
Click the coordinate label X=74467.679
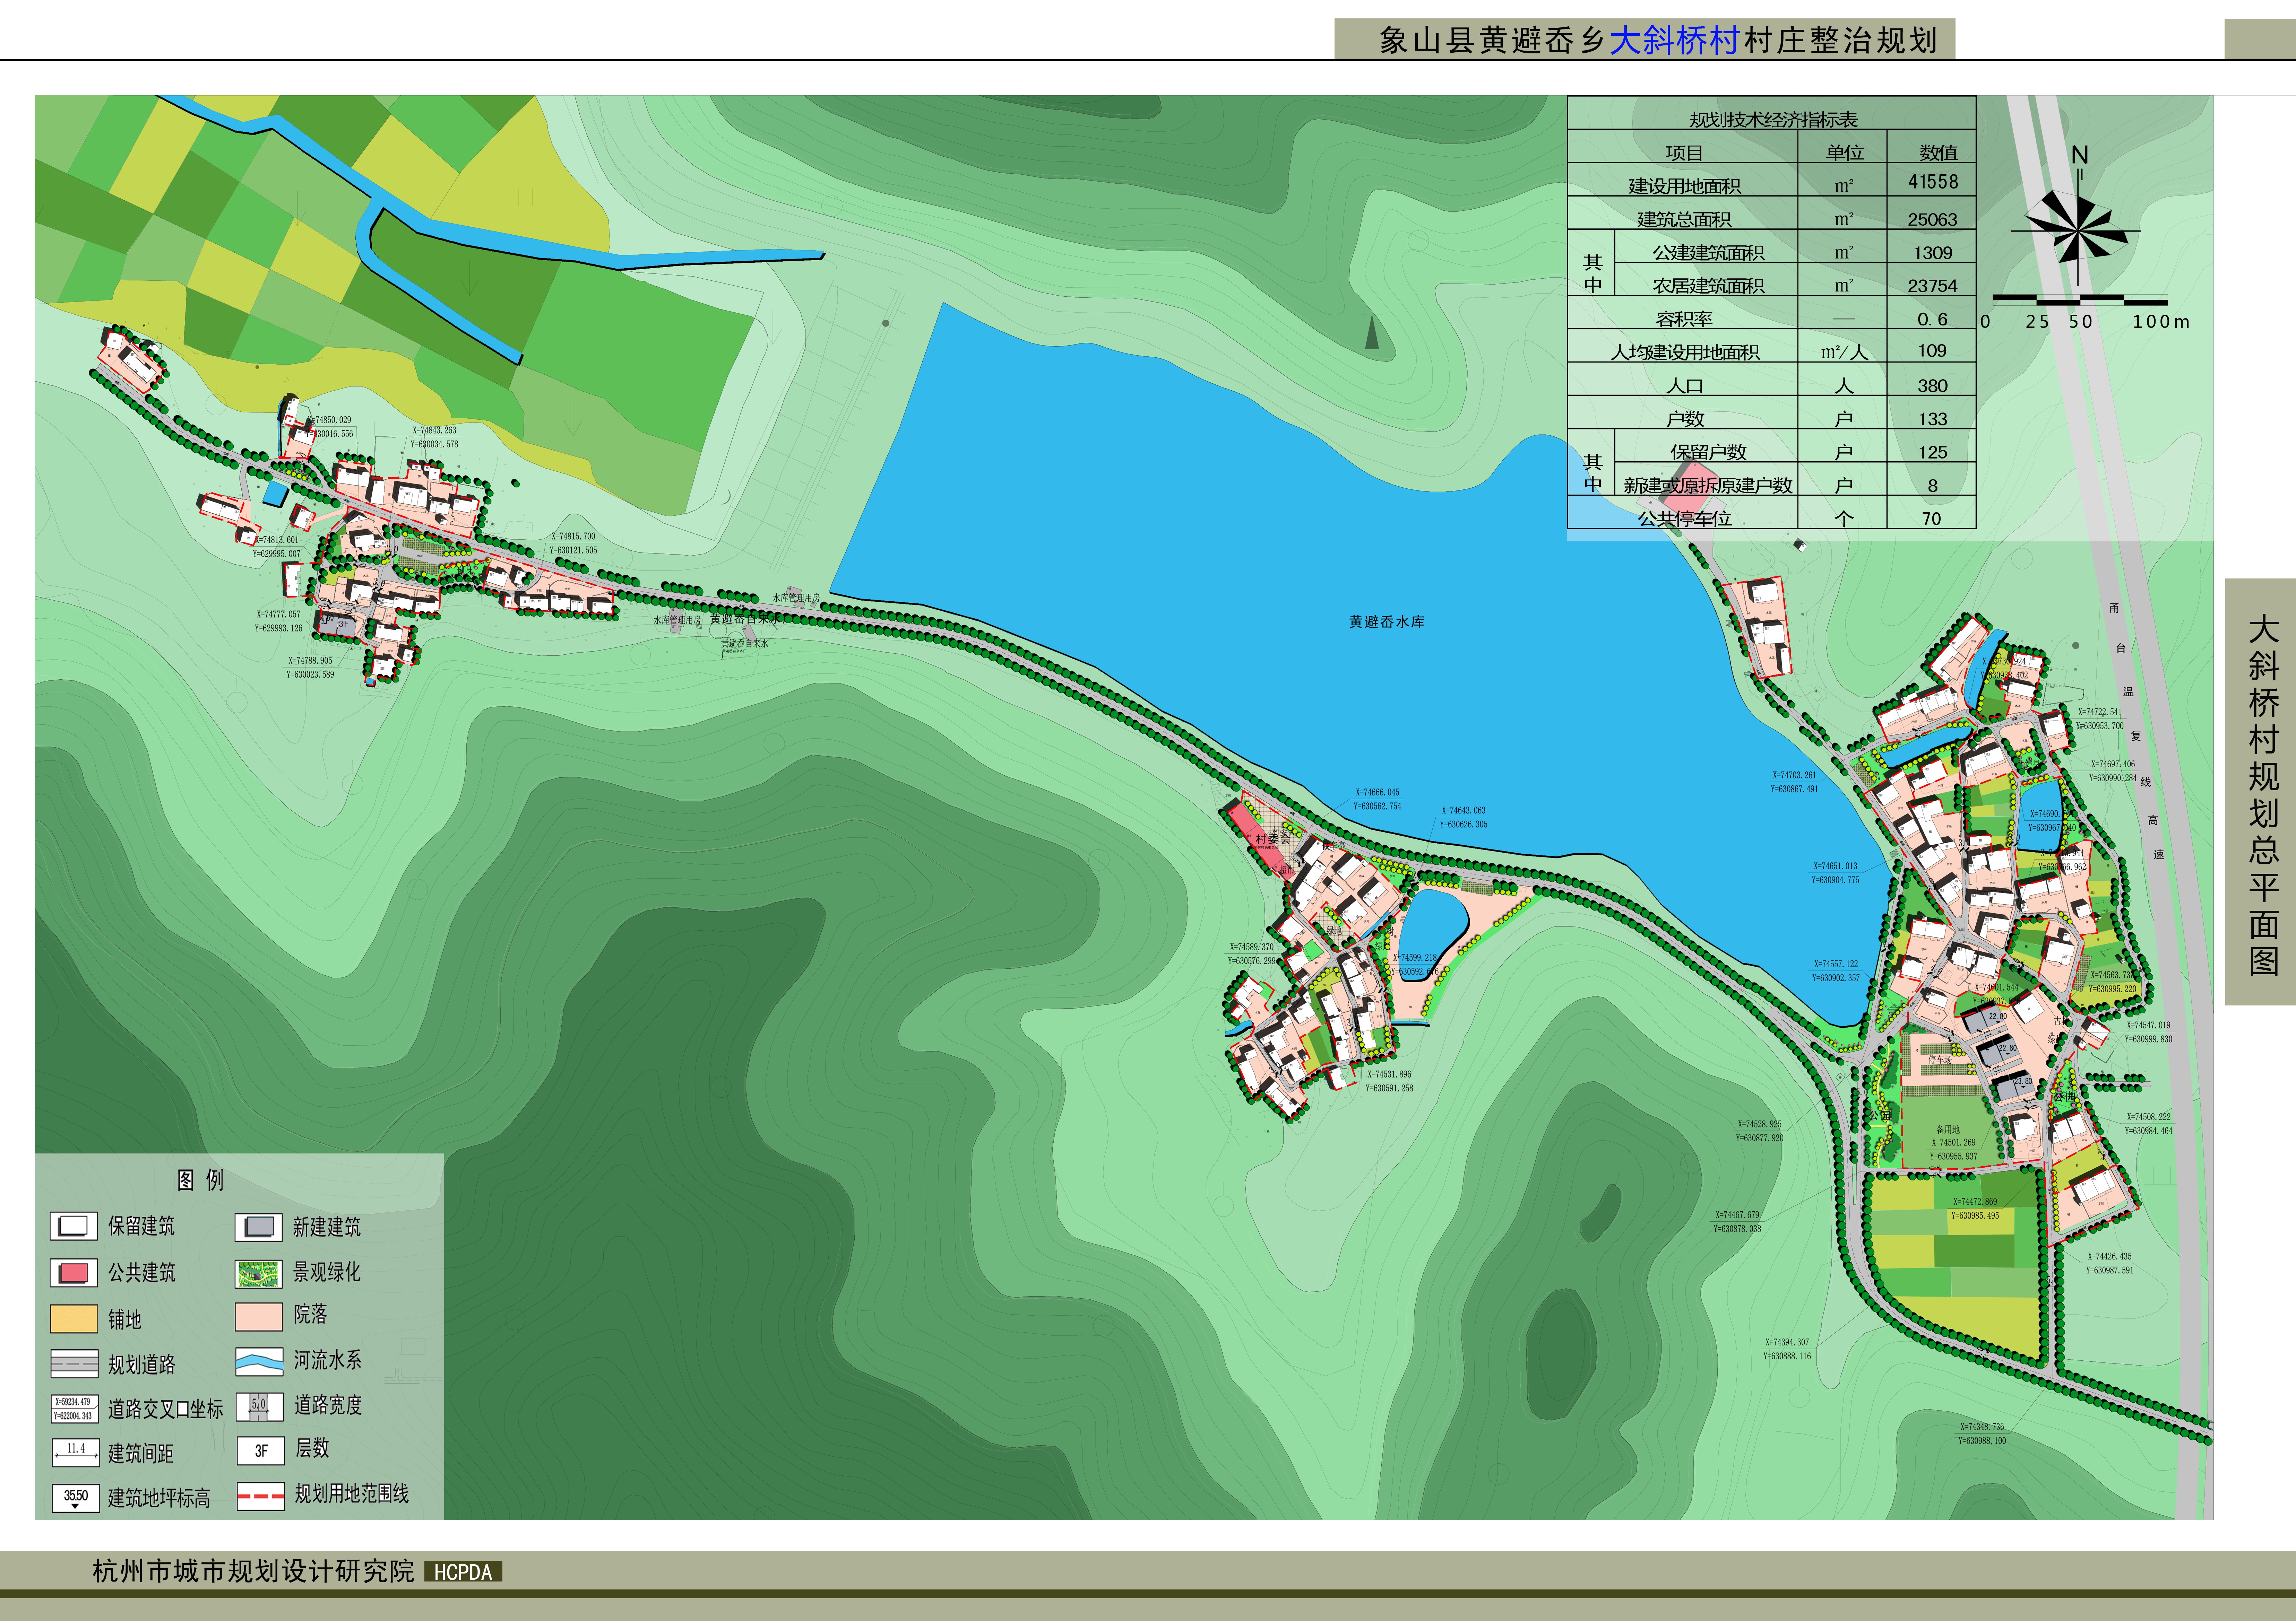pos(1737,1215)
